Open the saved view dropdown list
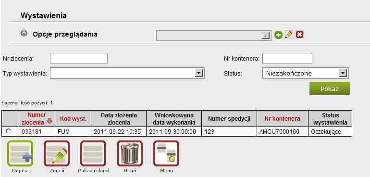The width and height of the screenshot is (370, 177). point(213,36)
